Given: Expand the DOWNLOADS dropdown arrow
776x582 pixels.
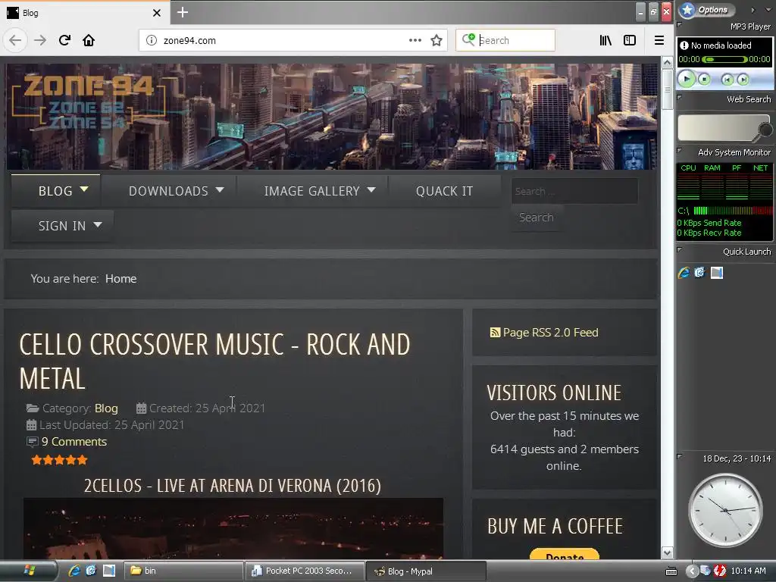Looking at the screenshot, I should [x=220, y=189].
